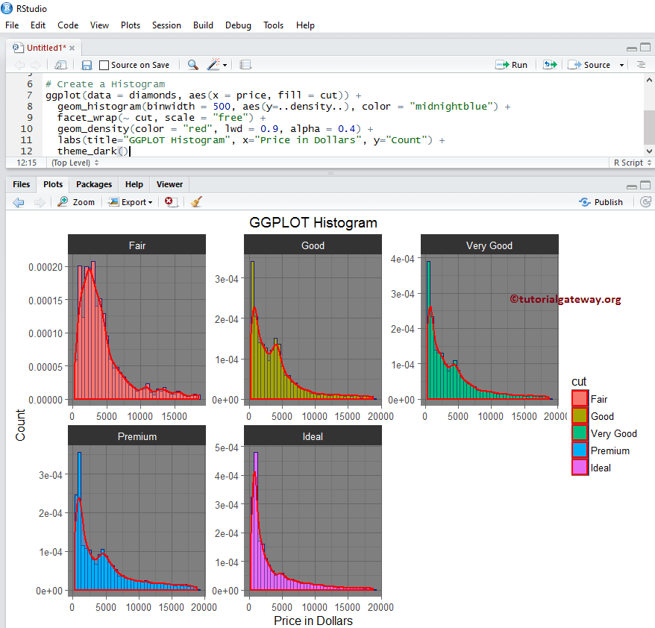Save the current script
The height and width of the screenshot is (628, 655).
coord(86,65)
